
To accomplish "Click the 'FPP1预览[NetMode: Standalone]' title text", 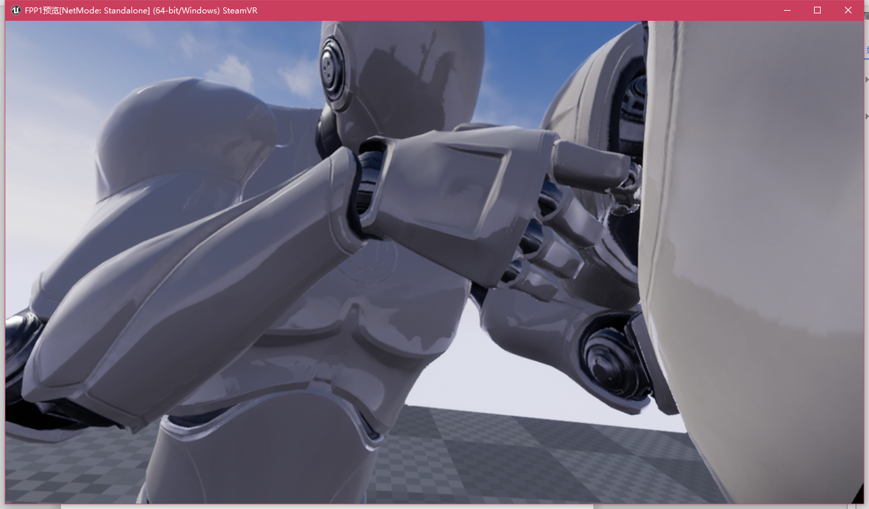I will point(86,11).
